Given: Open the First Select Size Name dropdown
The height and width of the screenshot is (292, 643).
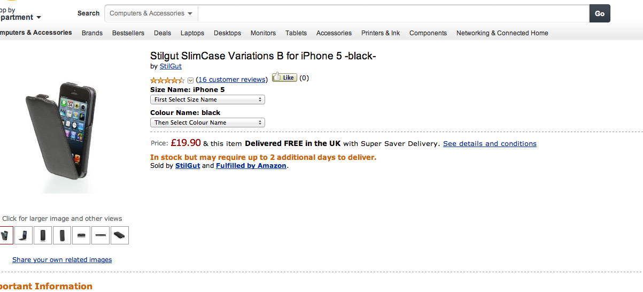Looking at the screenshot, I should (208, 99).
